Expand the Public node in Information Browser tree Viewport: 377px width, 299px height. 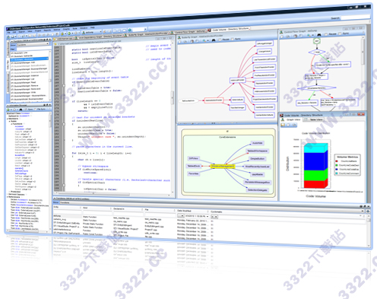point(10,122)
